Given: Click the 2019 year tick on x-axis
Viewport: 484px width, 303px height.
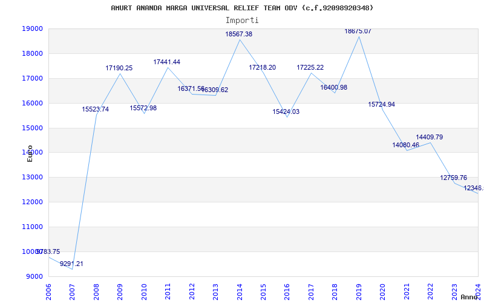Looking at the screenshot, I should [359, 290].
